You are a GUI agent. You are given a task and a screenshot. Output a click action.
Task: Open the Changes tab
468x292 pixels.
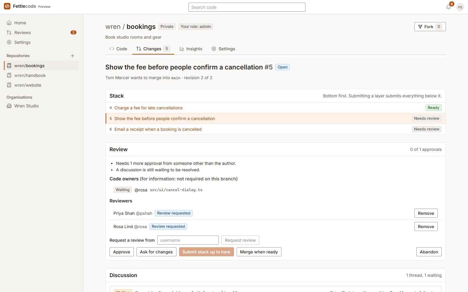click(x=153, y=49)
